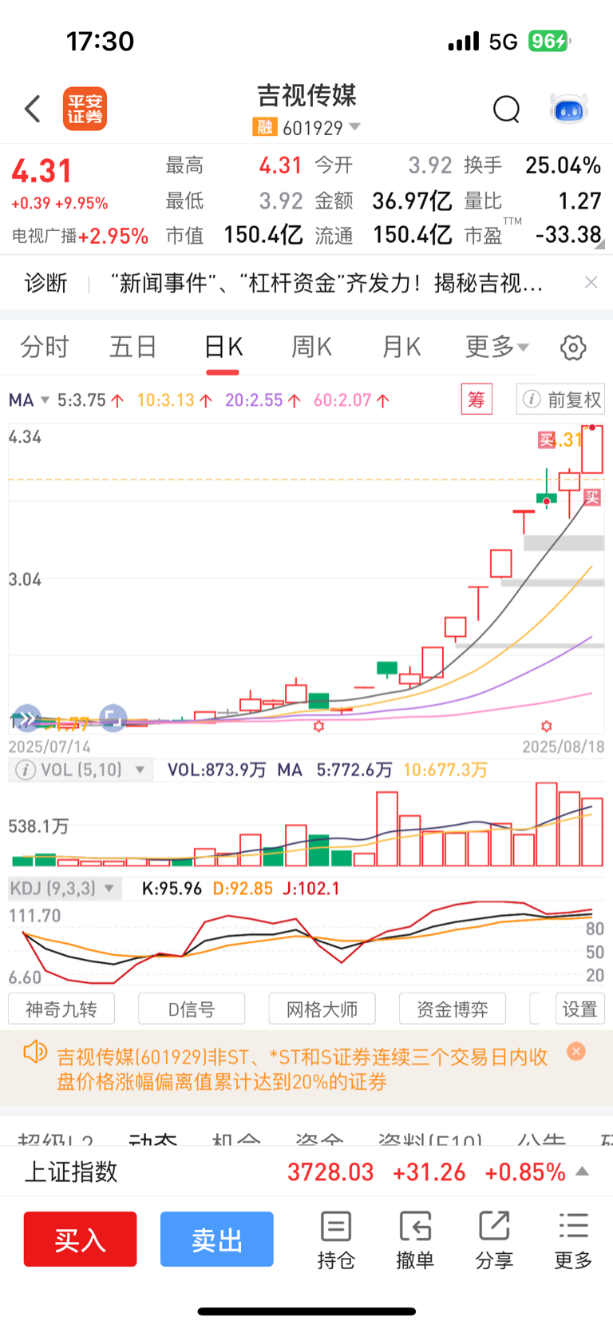The height and width of the screenshot is (1329, 613).
Task: Open the 平安证券 logo icon
Action: pyautogui.click(x=85, y=109)
